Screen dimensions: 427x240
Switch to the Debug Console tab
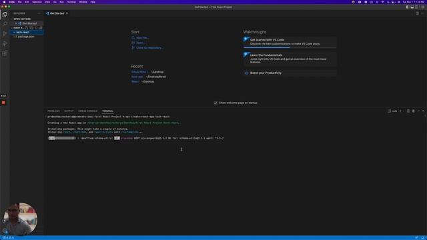pos(87,111)
